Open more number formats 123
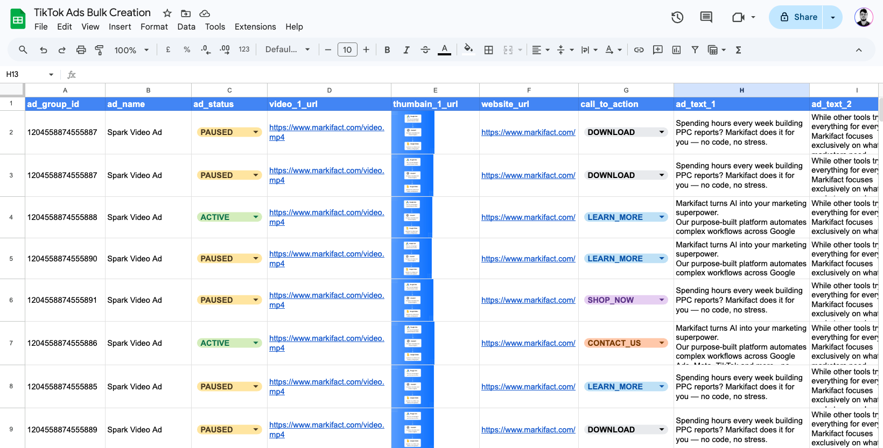This screenshot has height=448, width=883. 244,49
